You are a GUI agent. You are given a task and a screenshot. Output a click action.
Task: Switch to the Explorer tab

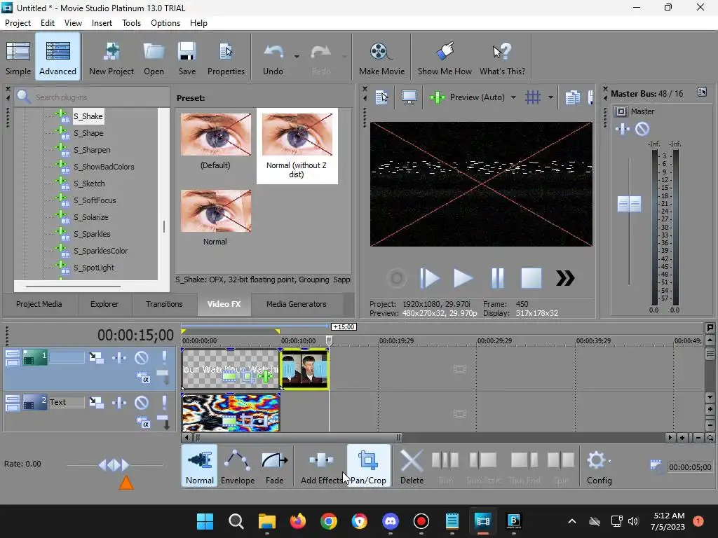[104, 304]
